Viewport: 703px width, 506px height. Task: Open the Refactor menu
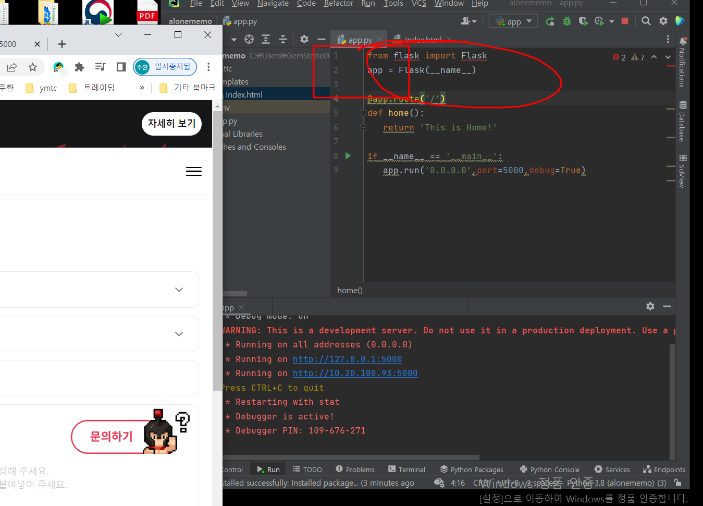(338, 4)
